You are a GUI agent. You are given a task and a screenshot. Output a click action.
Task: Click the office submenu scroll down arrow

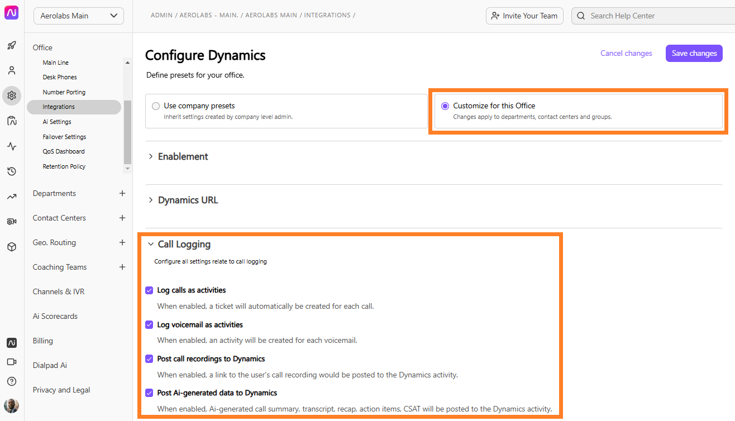click(x=127, y=168)
